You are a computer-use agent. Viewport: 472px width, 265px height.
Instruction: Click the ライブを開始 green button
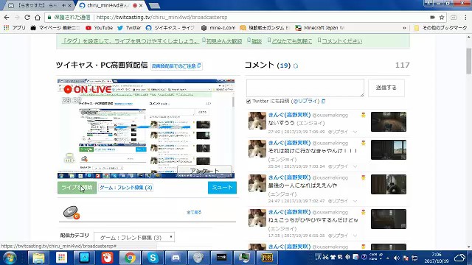[x=77, y=188]
